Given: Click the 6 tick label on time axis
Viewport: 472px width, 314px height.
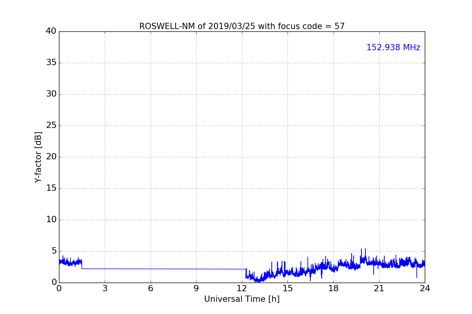Looking at the screenshot, I should pos(150,288).
